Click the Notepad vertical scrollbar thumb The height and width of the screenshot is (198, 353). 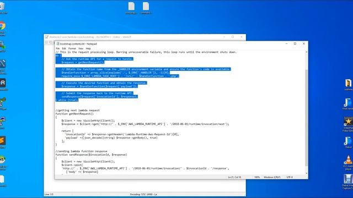click(x=306, y=118)
